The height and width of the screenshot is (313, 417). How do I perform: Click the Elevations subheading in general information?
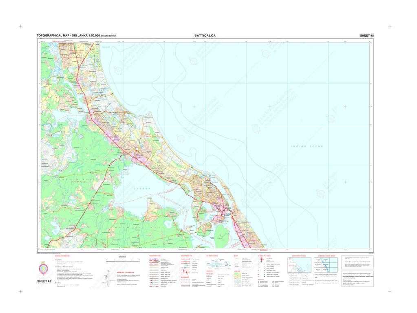tap(58, 283)
